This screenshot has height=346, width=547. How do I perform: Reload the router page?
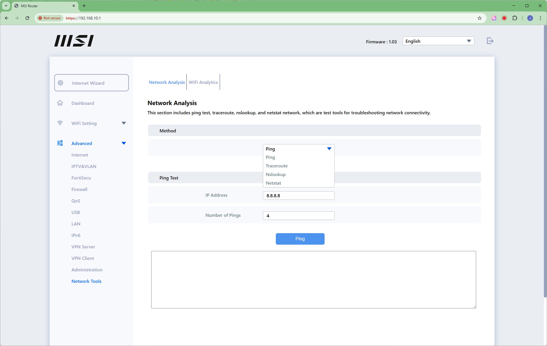click(x=27, y=18)
